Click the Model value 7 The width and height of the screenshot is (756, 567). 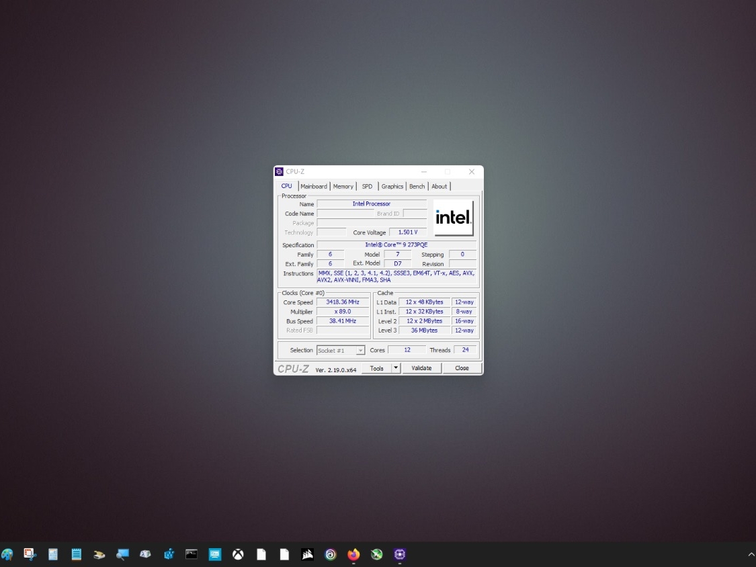[x=398, y=254]
